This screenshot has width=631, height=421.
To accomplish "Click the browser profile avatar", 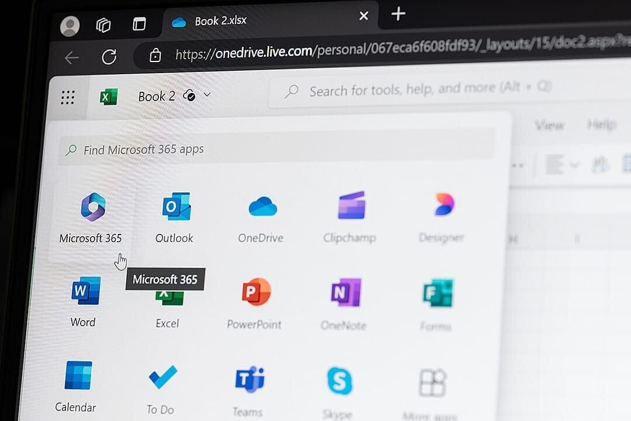I will [70, 26].
